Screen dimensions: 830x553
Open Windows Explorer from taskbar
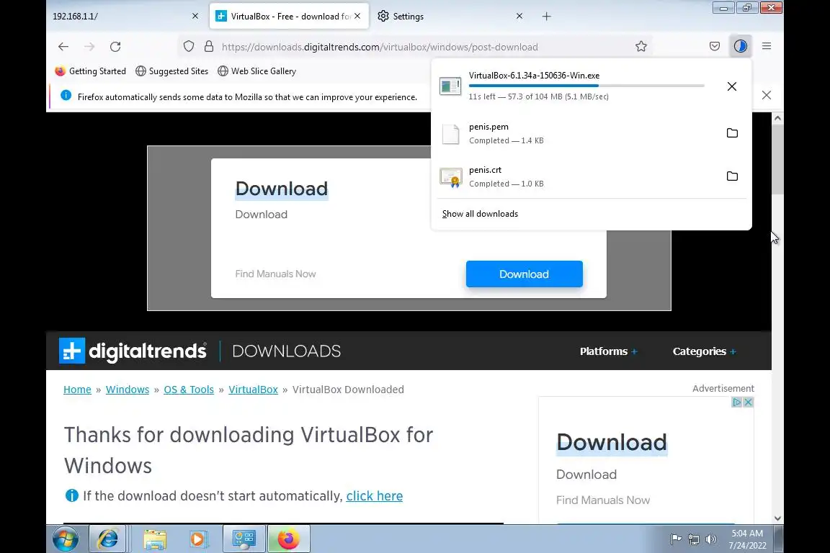pyautogui.click(x=155, y=539)
